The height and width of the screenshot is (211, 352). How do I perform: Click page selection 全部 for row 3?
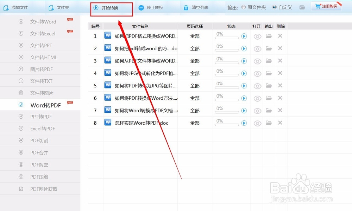point(195,61)
